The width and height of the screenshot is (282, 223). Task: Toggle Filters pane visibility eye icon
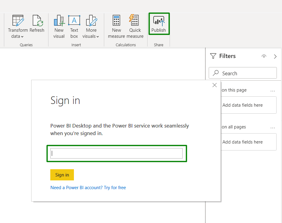pyautogui.click(x=264, y=56)
